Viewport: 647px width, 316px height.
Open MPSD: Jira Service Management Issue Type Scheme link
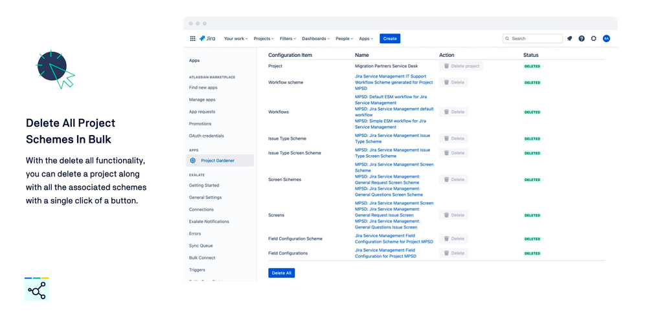point(392,138)
